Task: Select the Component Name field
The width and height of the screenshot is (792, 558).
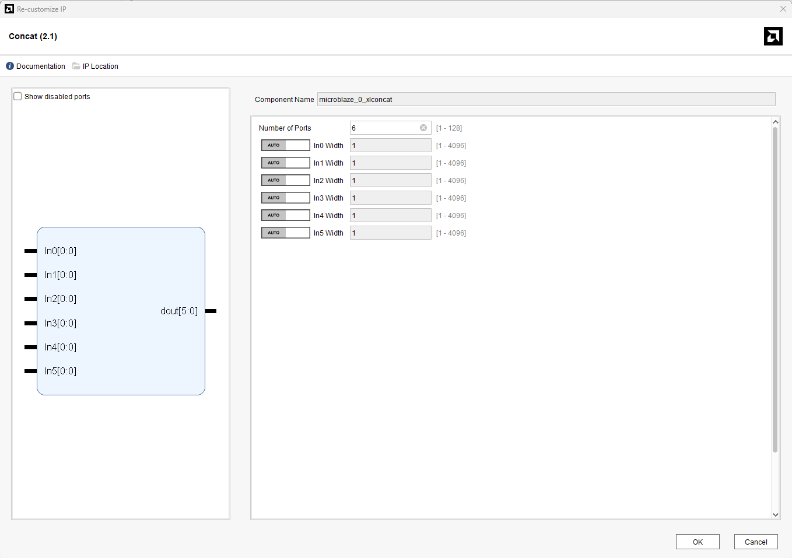Action: click(x=545, y=100)
